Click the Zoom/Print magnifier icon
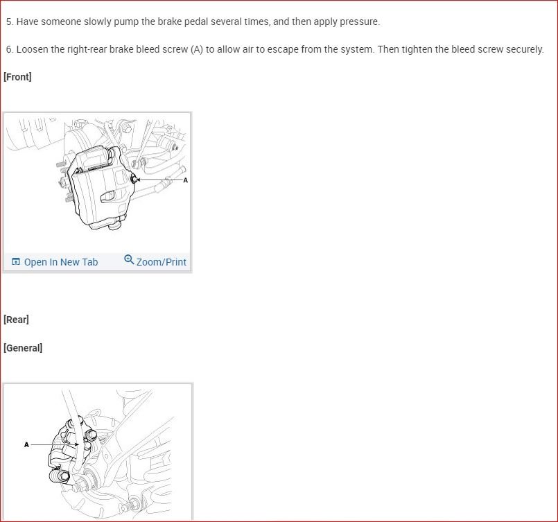Image resolution: width=558 pixels, height=522 pixels. pos(129,260)
